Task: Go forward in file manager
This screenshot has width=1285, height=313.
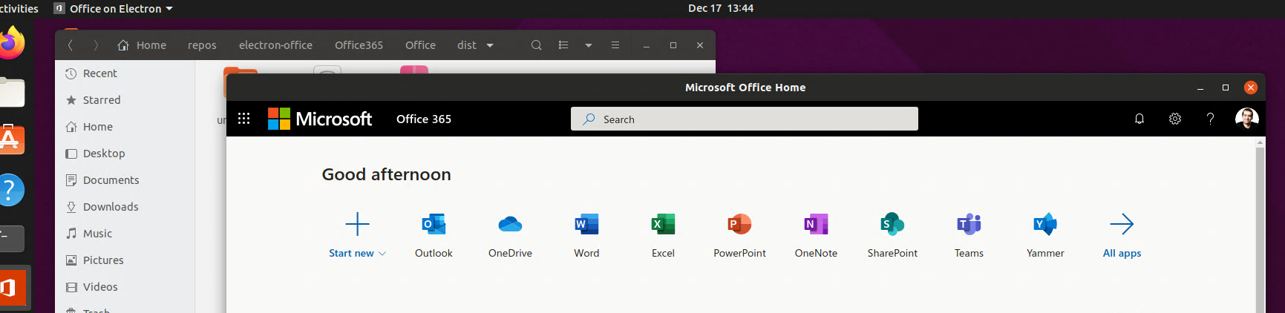Action: [96, 45]
